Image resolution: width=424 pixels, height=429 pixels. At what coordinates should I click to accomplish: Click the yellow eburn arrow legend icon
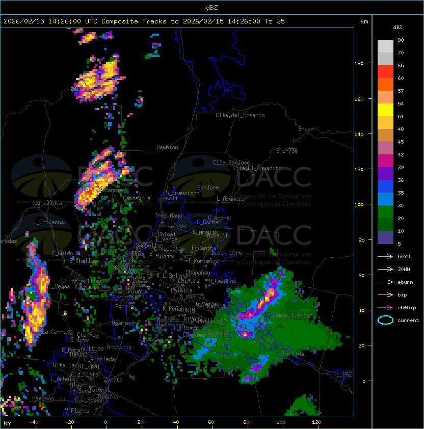(385, 282)
